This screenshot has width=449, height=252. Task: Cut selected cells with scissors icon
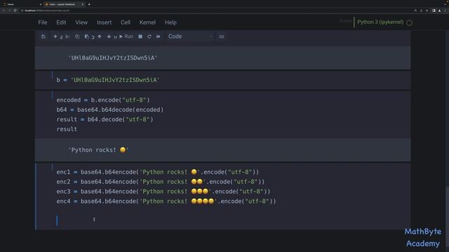pyautogui.click(x=67, y=36)
